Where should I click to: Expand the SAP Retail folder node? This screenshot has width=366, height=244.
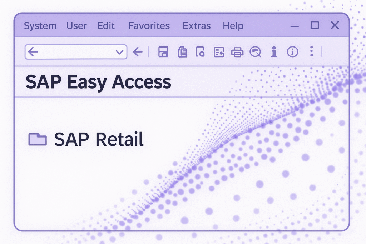(38, 139)
